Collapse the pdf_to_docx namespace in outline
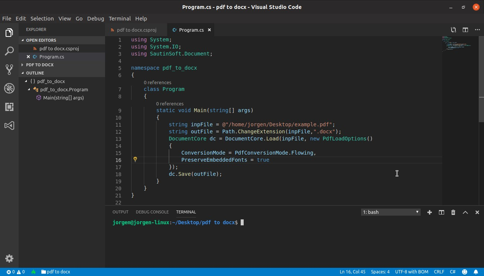This screenshot has height=276, width=484. point(26,81)
